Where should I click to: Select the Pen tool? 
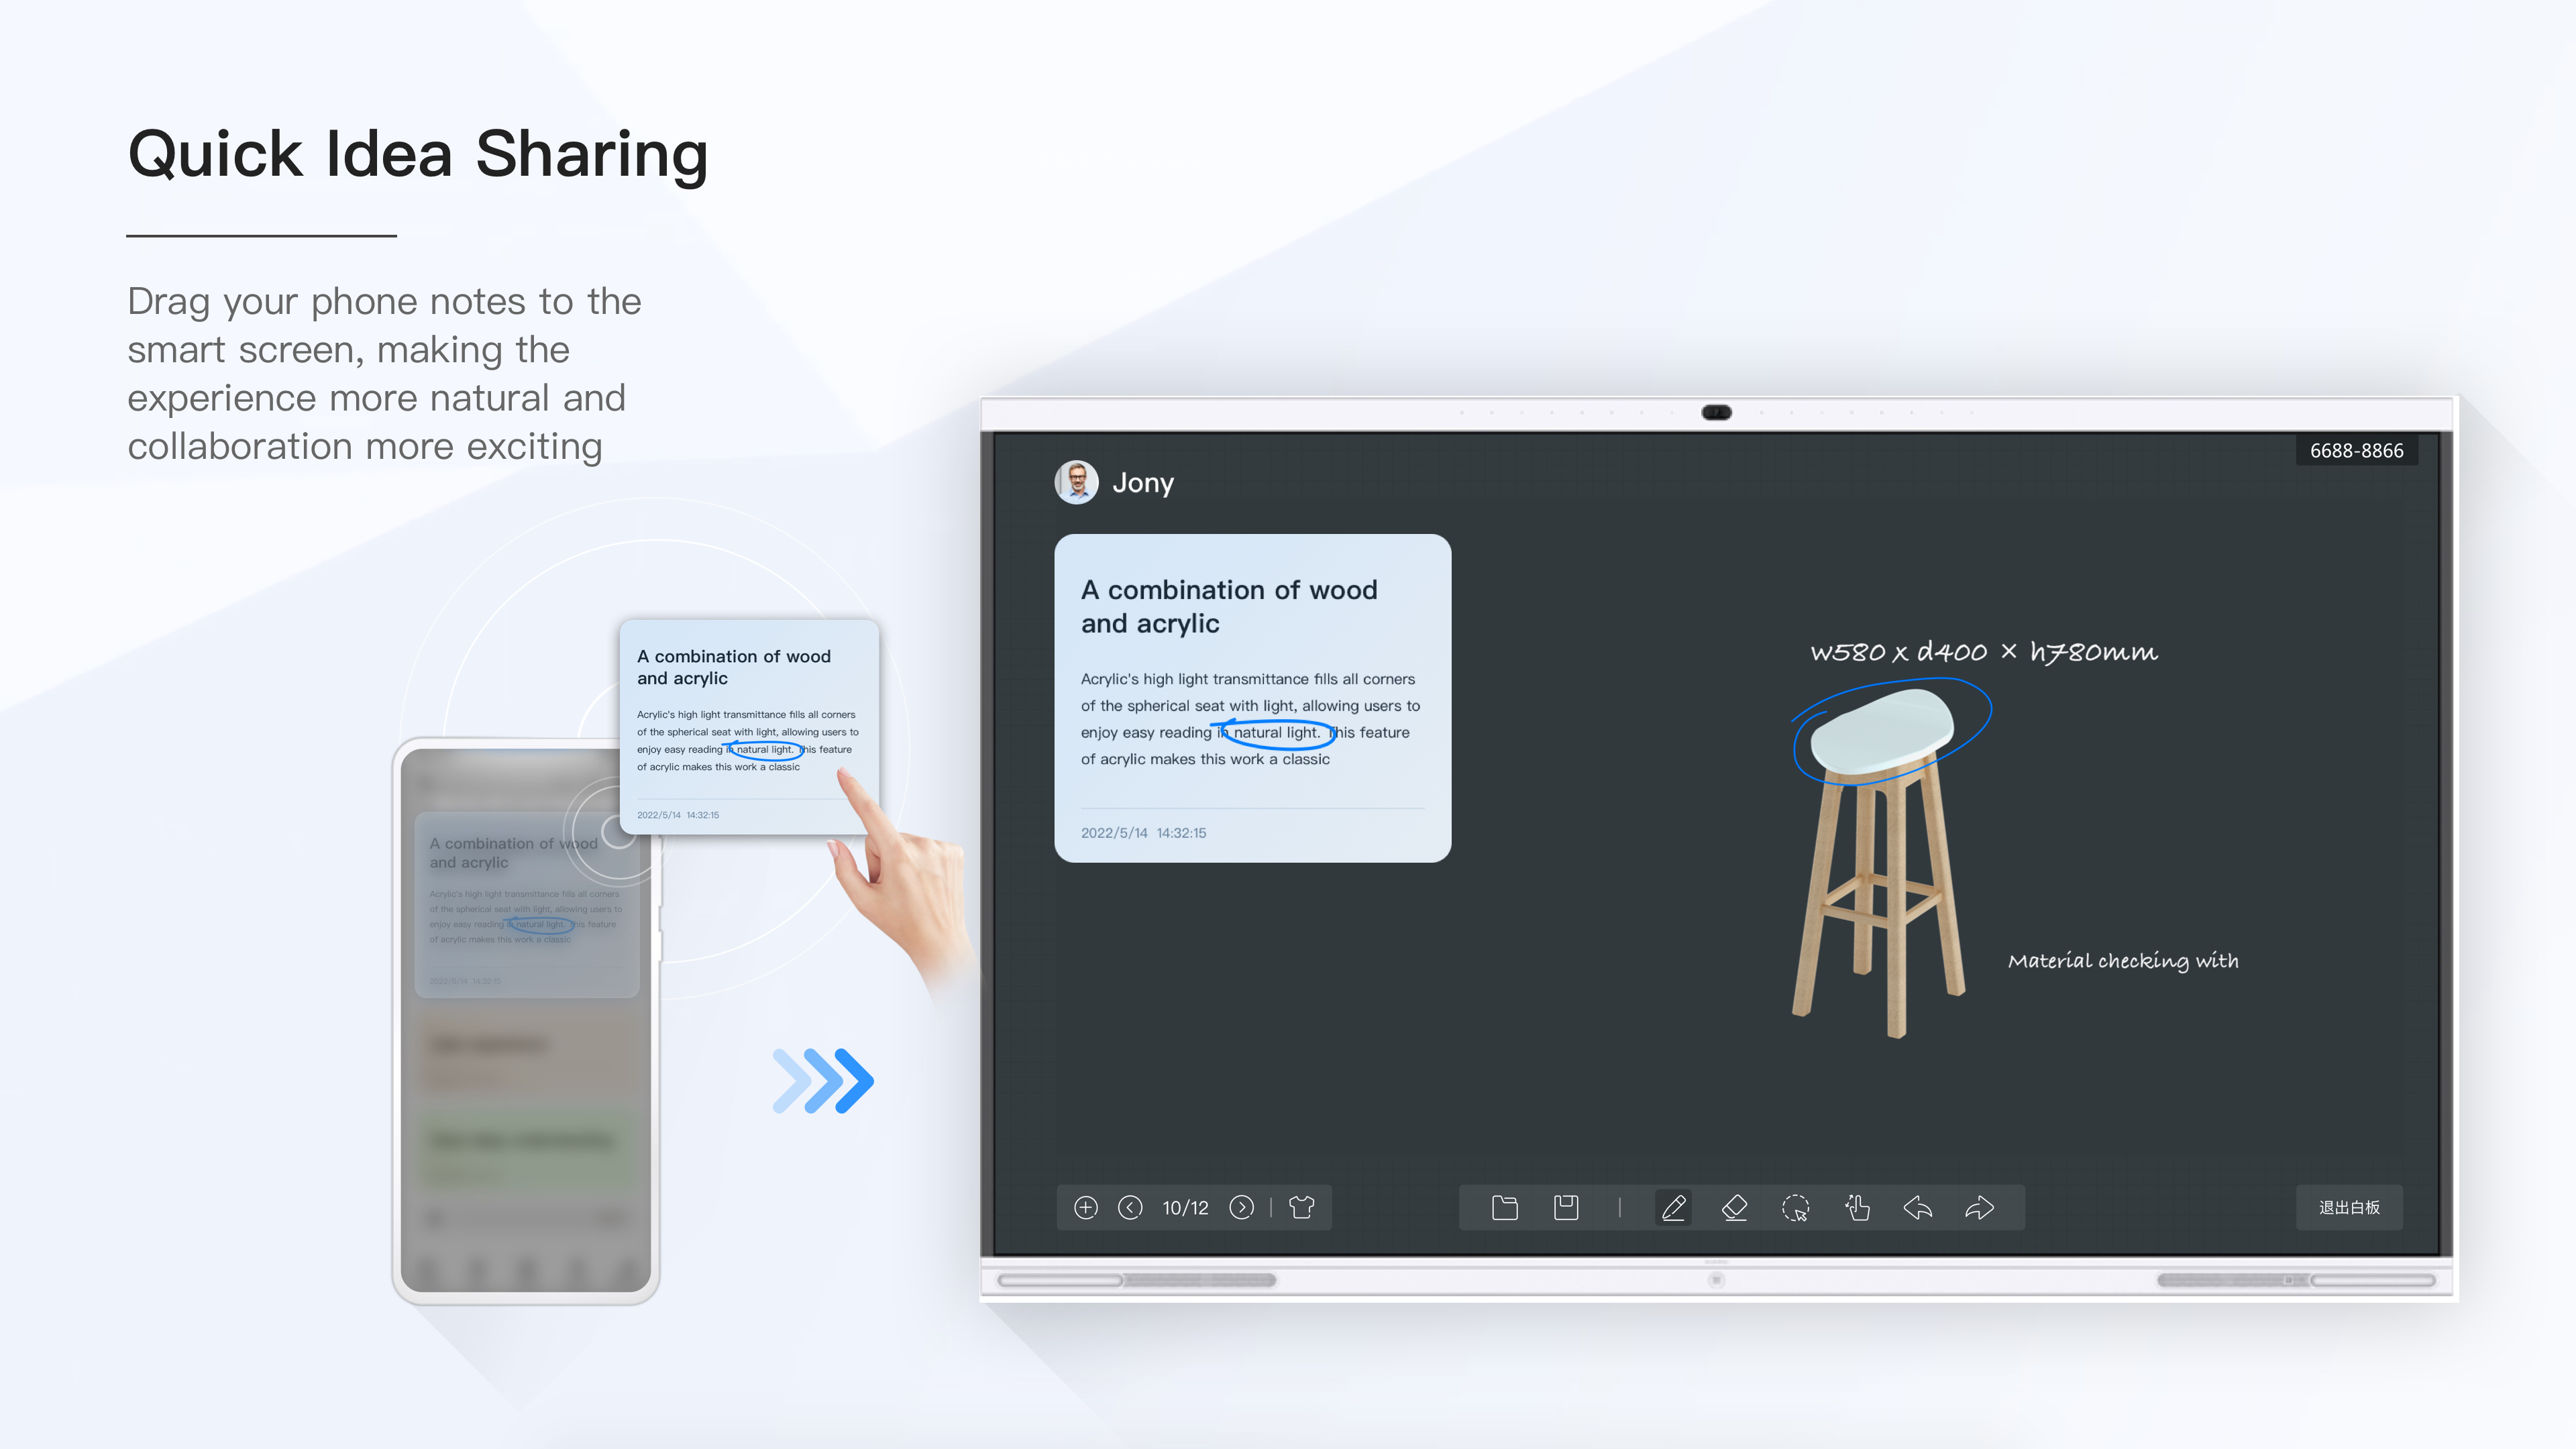(x=1674, y=1207)
